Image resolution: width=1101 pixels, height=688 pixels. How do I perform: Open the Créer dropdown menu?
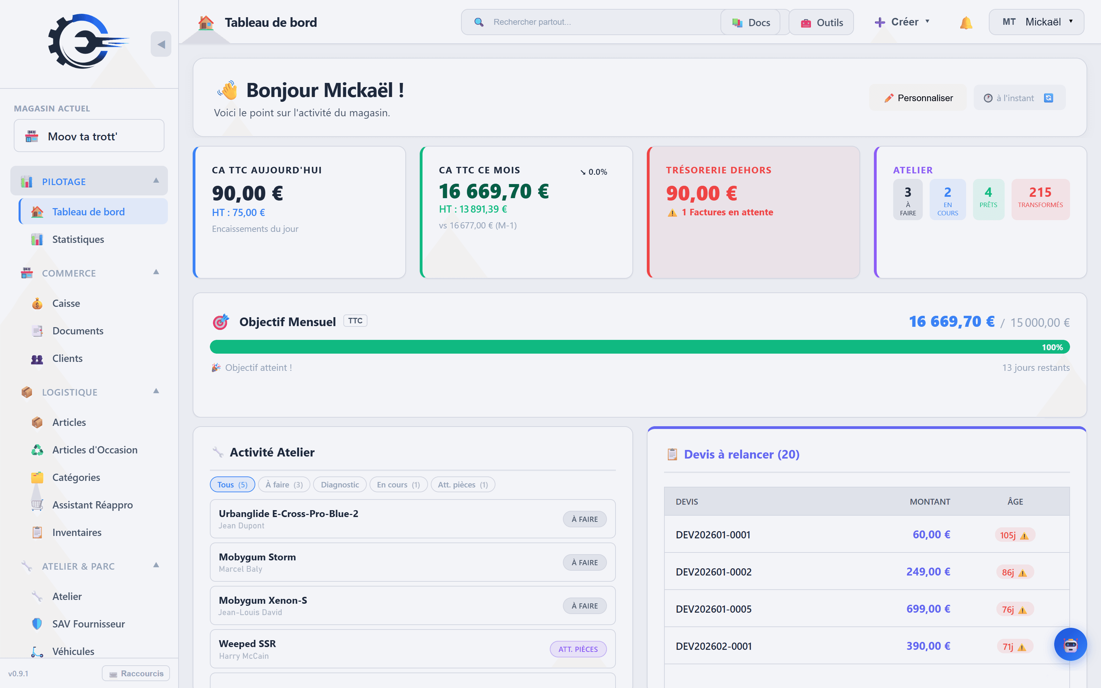[x=902, y=22]
